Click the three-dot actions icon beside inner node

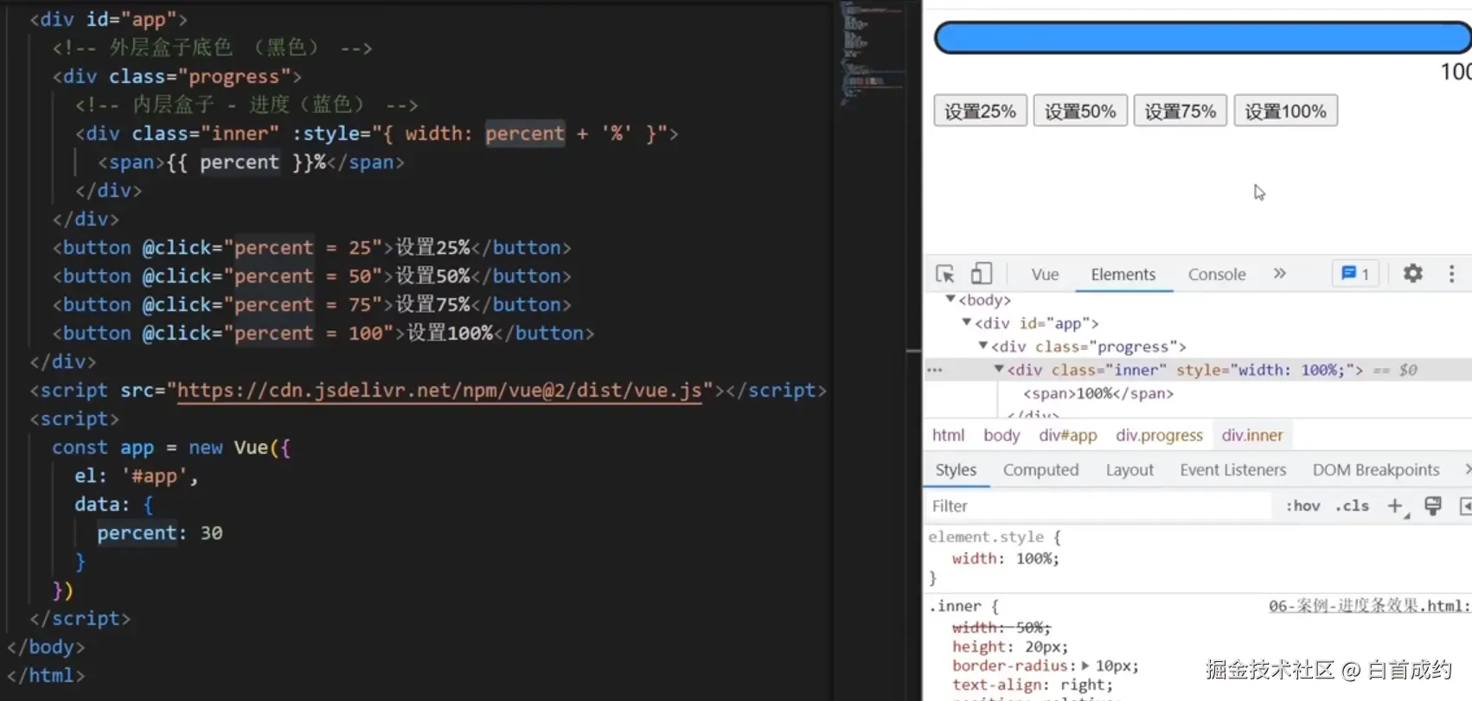(934, 370)
